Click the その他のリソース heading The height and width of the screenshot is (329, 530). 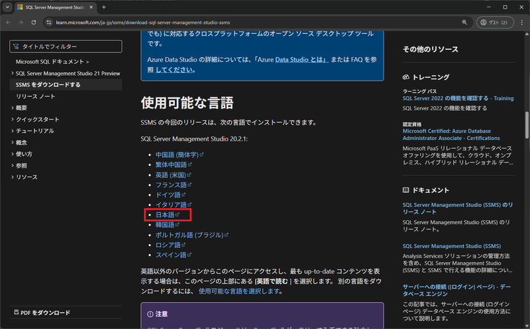coord(430,50)
